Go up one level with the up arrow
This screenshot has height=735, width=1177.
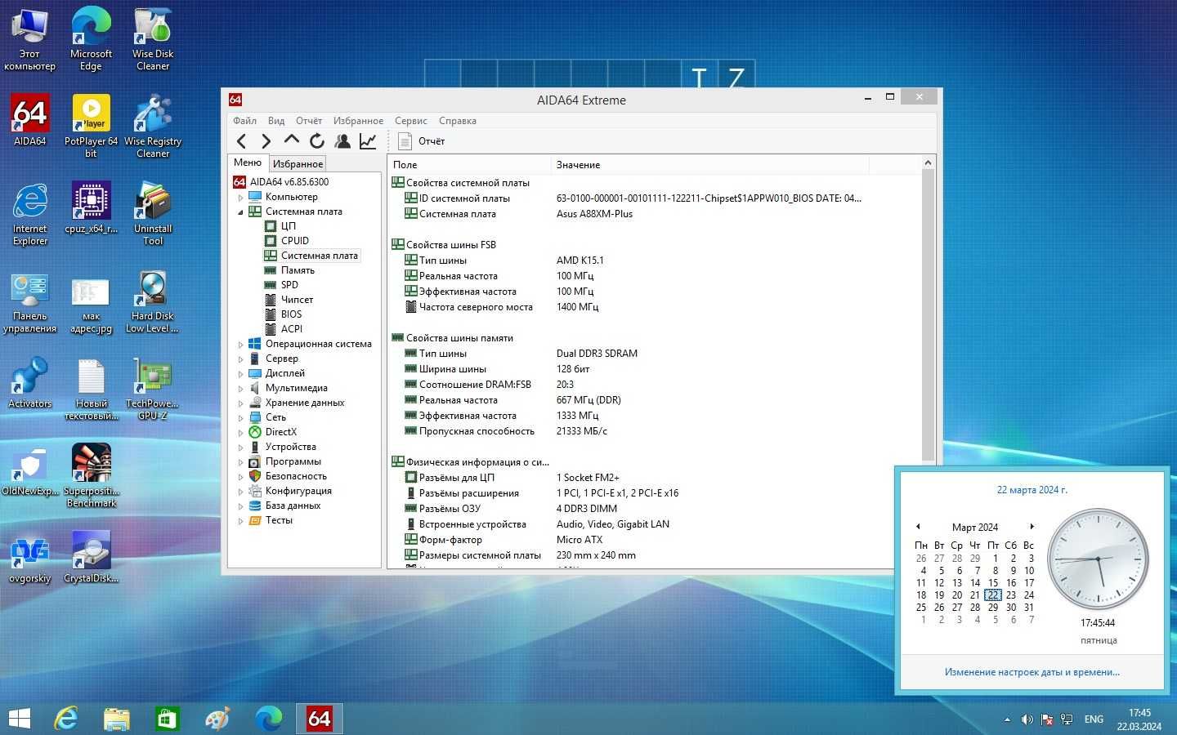click(291, 140)
